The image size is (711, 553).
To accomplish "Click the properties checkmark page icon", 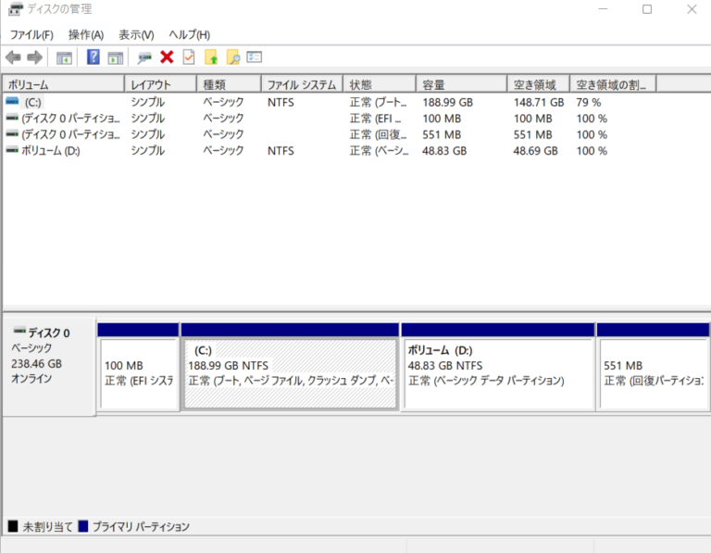I will click(189, 57).
